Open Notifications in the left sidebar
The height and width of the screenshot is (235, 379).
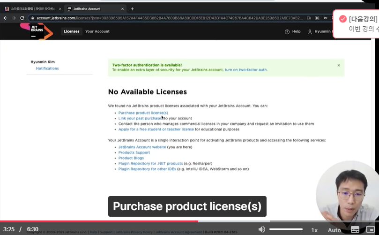tap(47, 68)
